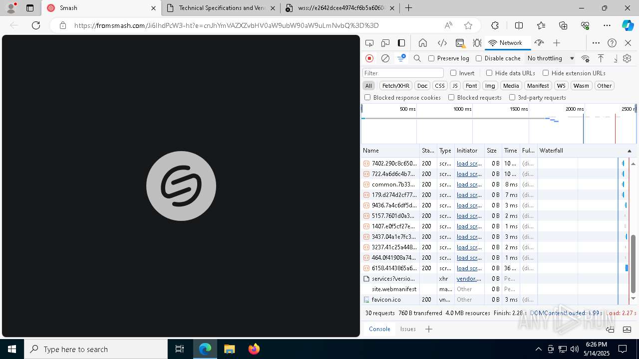Image resolution: width=639 pixels, height=359 pixels.
Task: Open network search magnifier
Action: tap(417, 58)
